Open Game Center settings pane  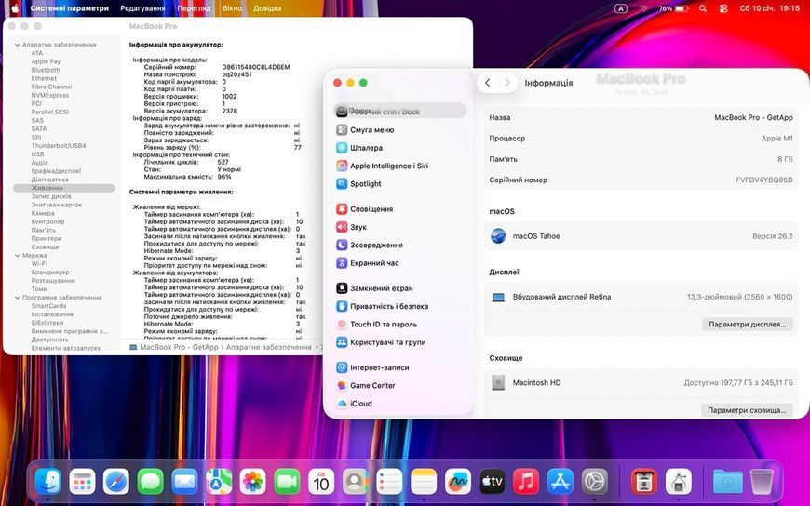(x=401, y=386)
